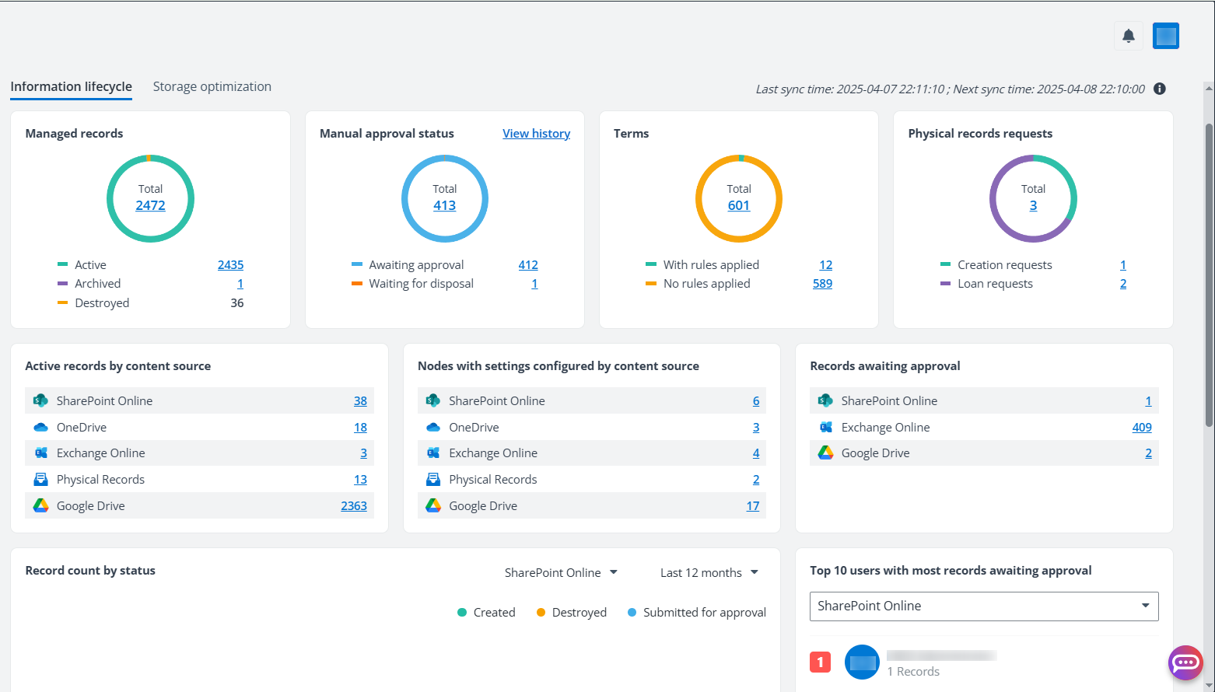1215x692 pixels.
Task: Open the notifications bell icon
Action: (x=1129, y=35)
